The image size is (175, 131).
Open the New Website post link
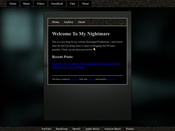[68, 67]
